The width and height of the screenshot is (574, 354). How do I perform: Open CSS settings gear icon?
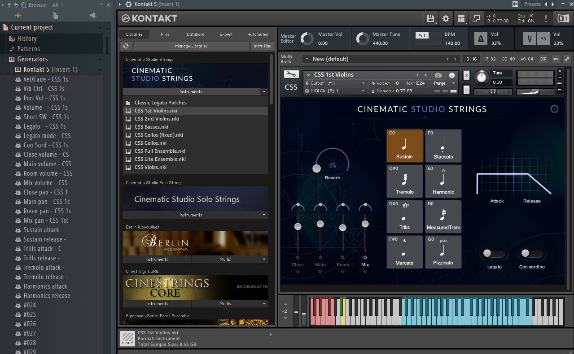[x=554, y=109]
